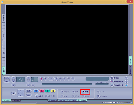Toggle the data broadcast d button

[13, 93]
